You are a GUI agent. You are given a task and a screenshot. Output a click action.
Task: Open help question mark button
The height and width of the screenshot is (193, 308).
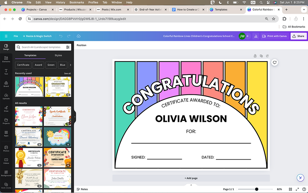coord(304,189)
